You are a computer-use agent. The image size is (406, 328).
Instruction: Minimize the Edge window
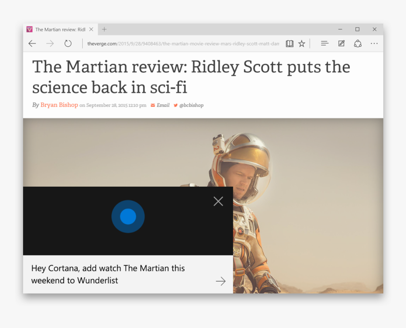[340, 29]
